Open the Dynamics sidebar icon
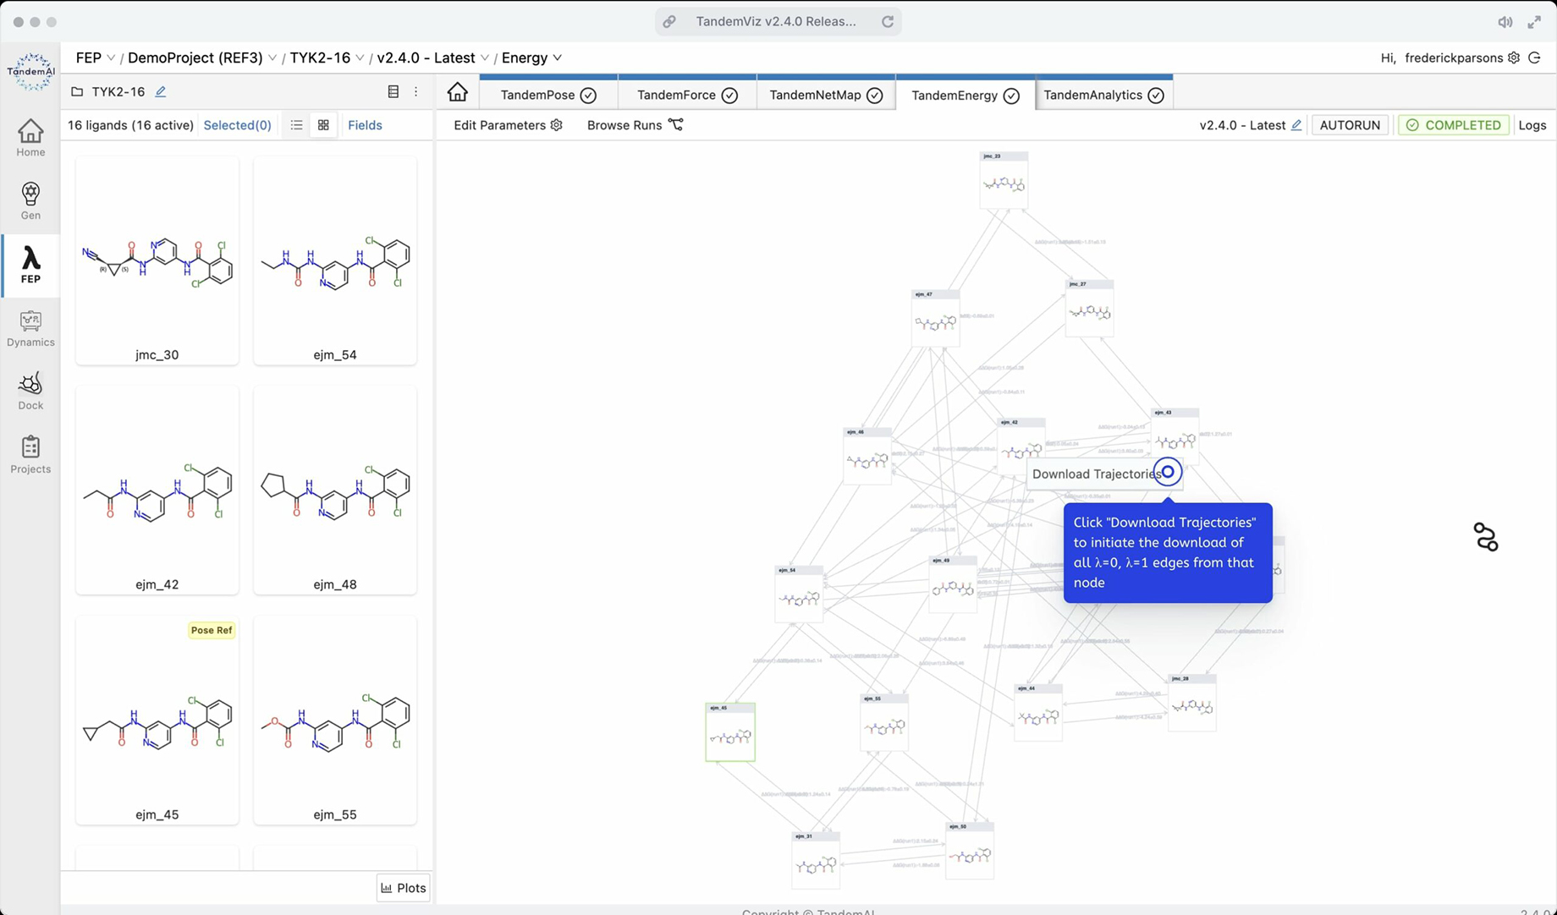 coord(30,328)
